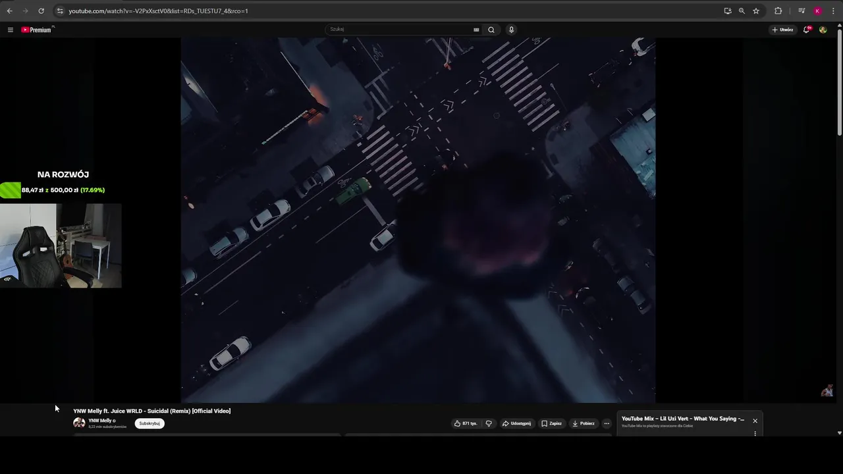
Task: Install or cast page icon in address bar
Action: [727, 11]
